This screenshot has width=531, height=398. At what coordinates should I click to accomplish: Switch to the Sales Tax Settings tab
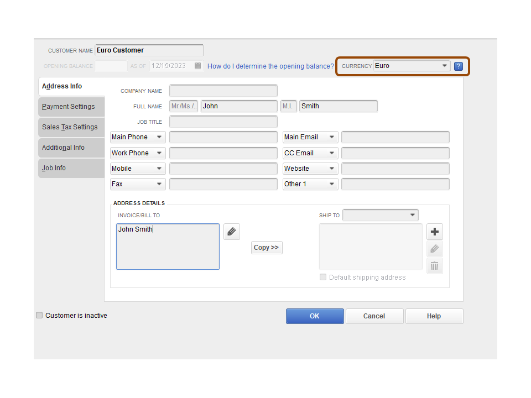pyautogui.click(x=71, y=127)
